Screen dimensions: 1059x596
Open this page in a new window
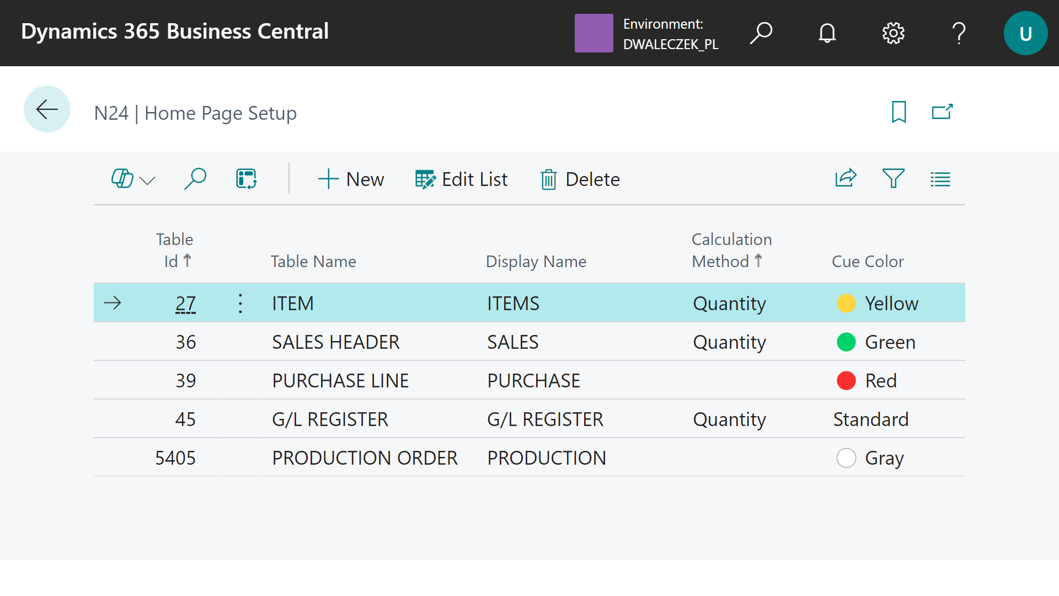pyautogui.click(x=942, y=112)
